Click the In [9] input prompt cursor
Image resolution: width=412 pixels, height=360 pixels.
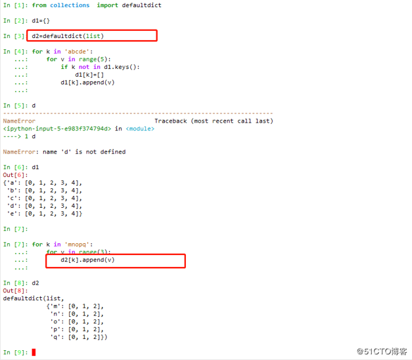[34, 352]
